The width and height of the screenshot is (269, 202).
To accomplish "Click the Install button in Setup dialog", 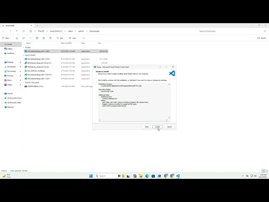I will 158,127.
